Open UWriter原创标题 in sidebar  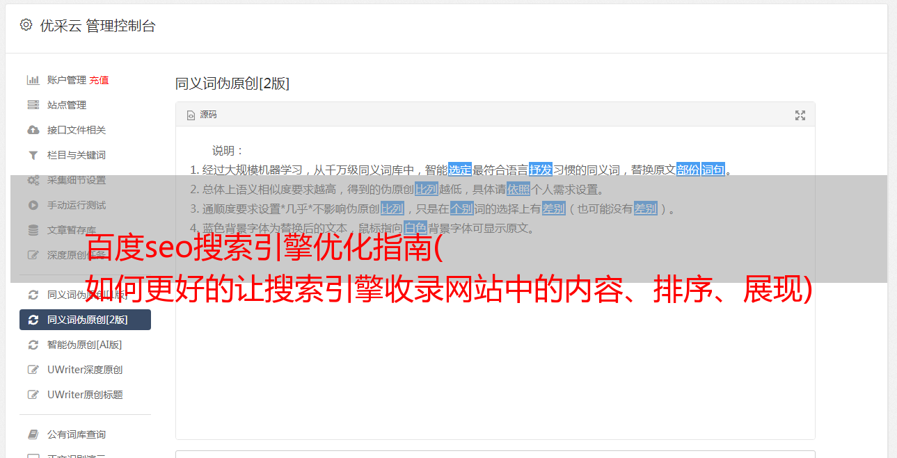[x=85, y=395]
